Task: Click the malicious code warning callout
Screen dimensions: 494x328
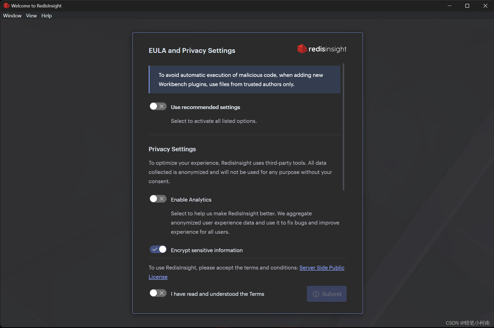Action: coord(244,79)
